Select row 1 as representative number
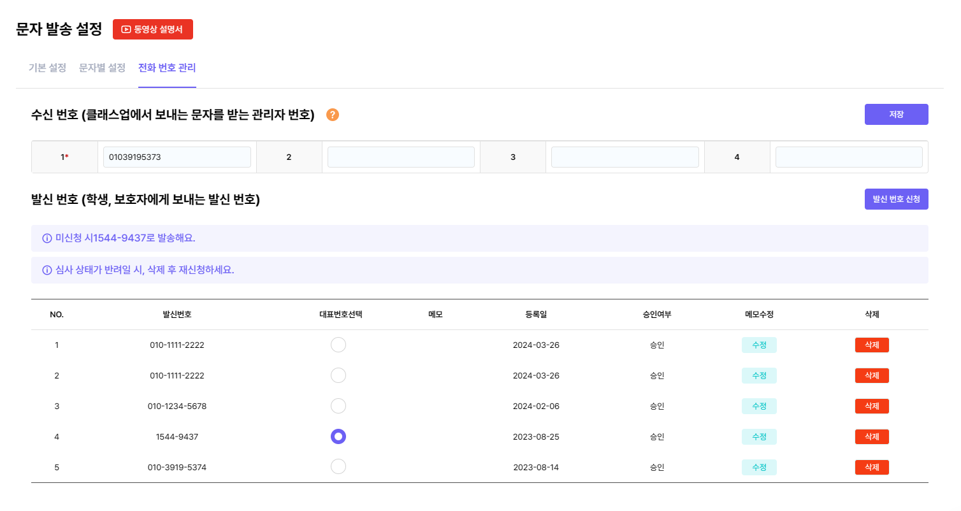This screenshot has width=961, height=511. tap(338, 345)
